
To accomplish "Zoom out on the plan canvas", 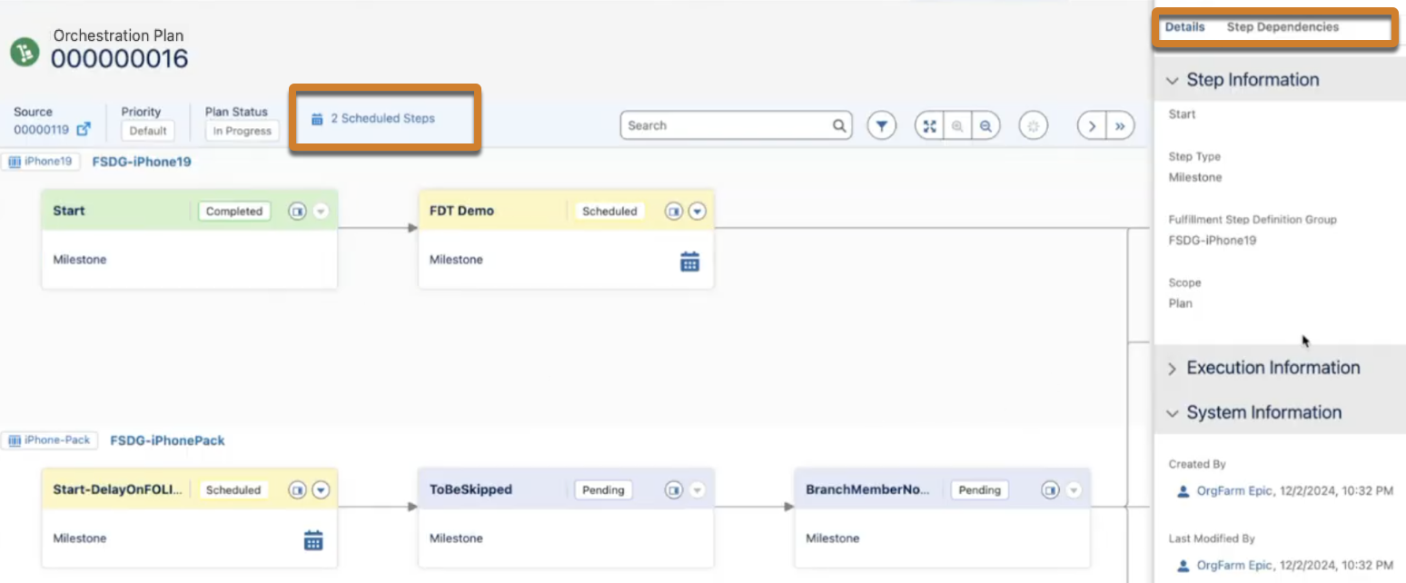I will pos(985,125).
